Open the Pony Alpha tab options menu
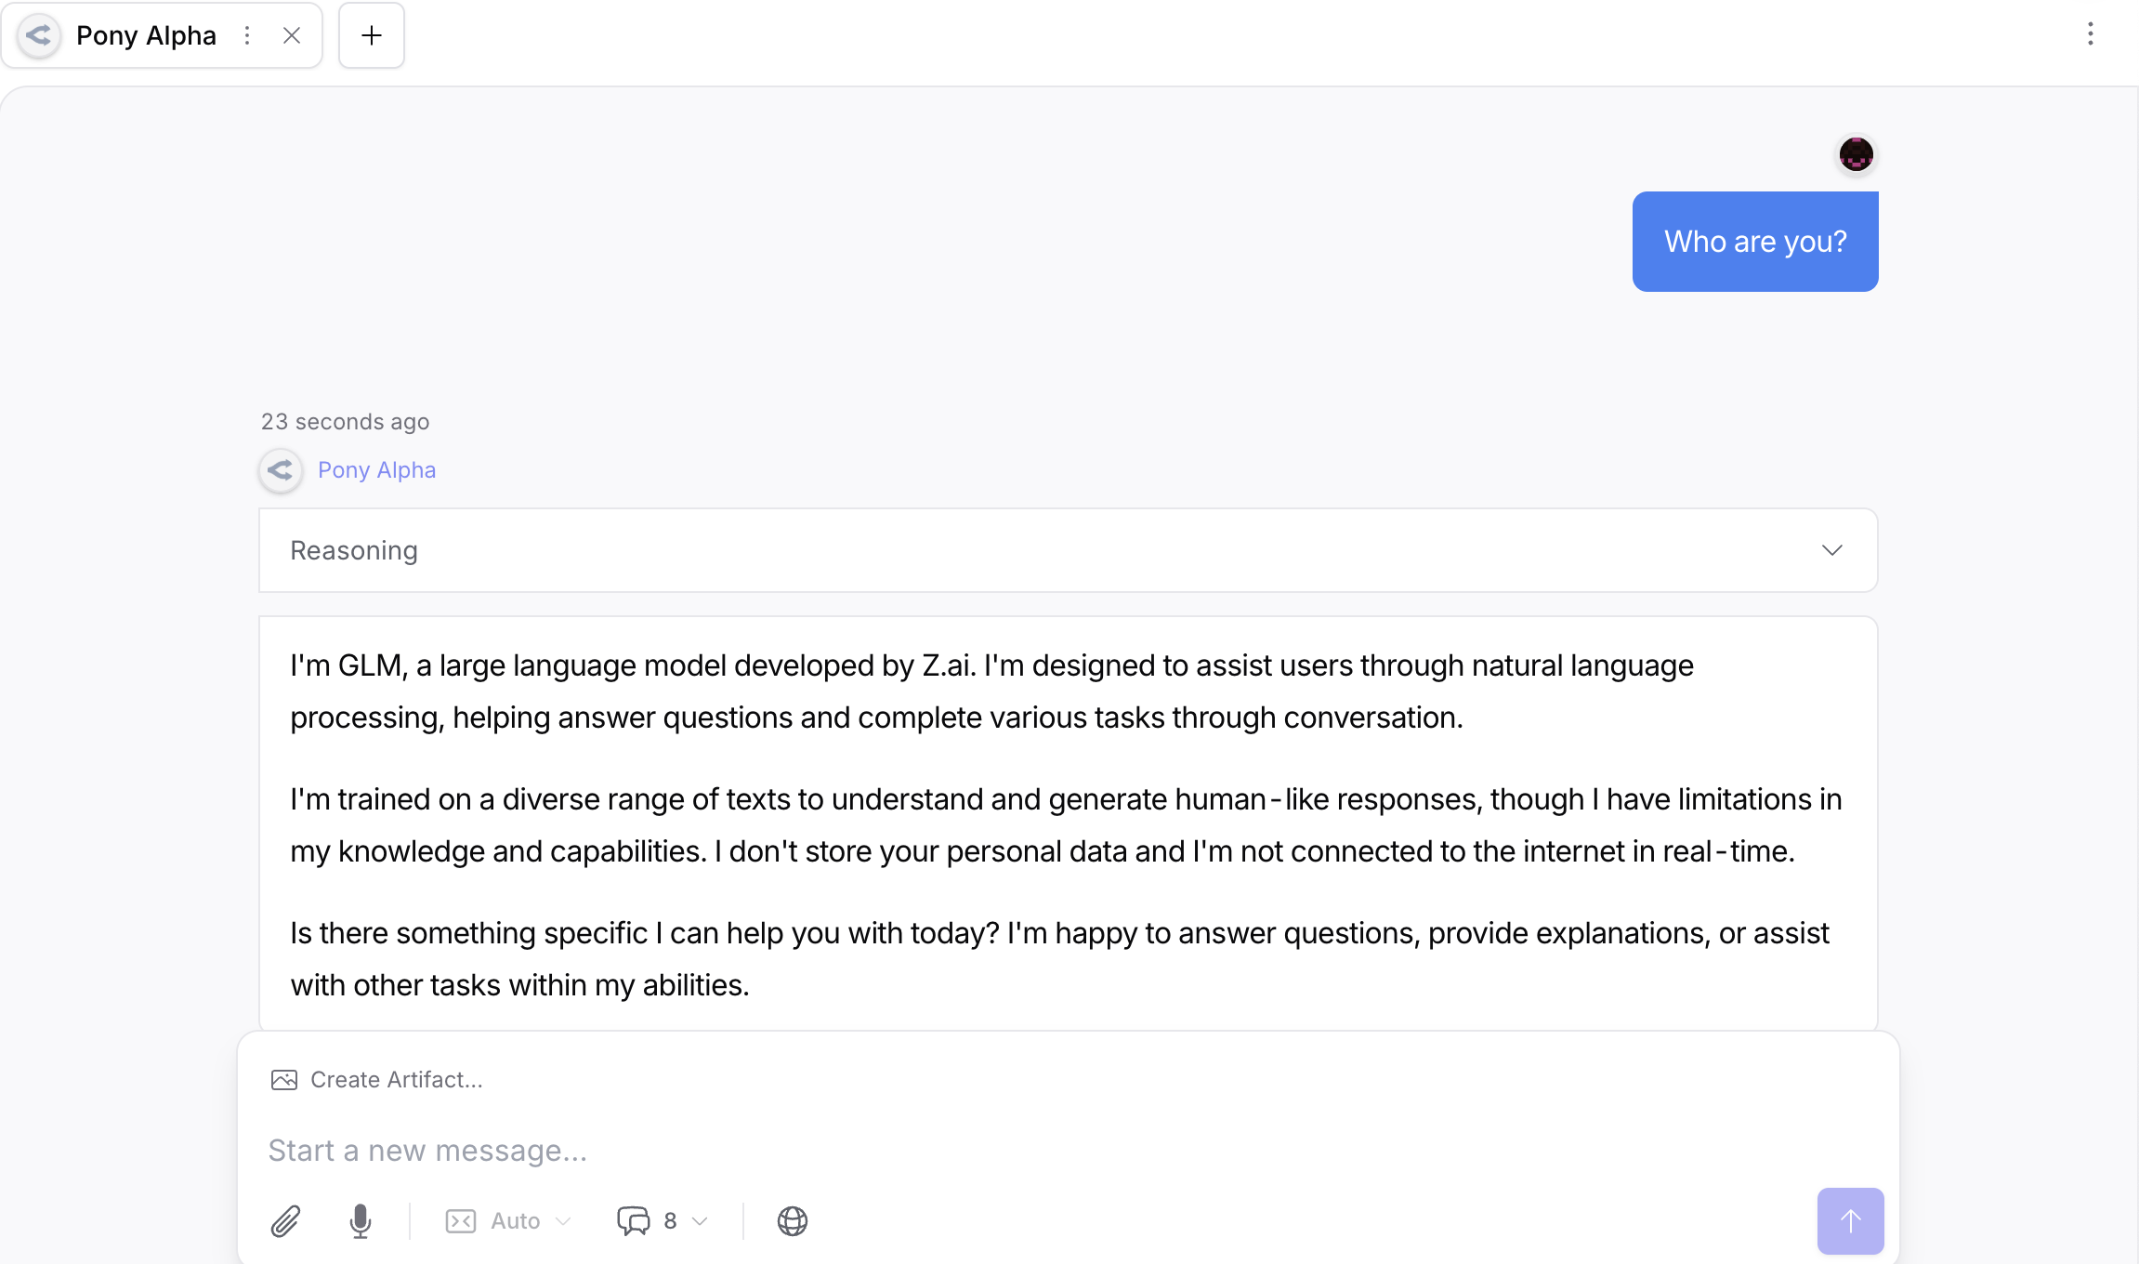2139x1264 pixels. coord(247,35)
